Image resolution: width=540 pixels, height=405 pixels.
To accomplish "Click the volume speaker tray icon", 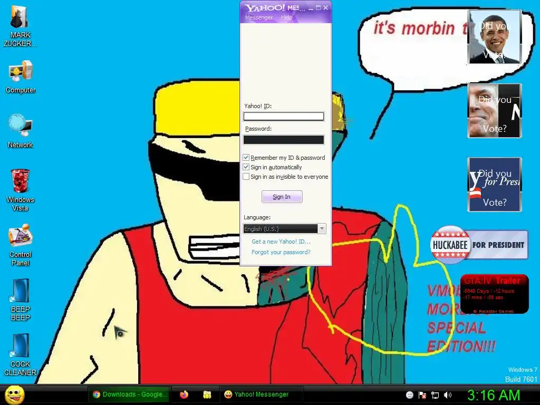I will [448, 395].
